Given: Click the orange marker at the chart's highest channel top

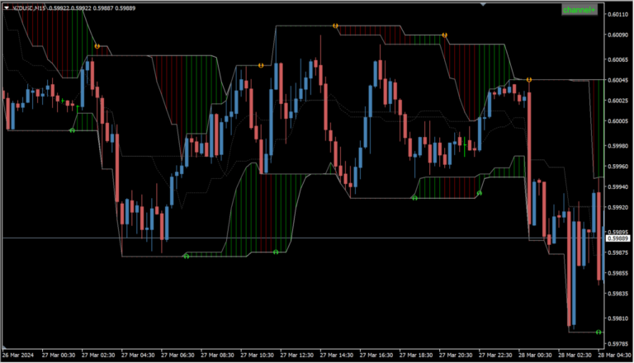Looking at the screenshot, I should point(335,26).
